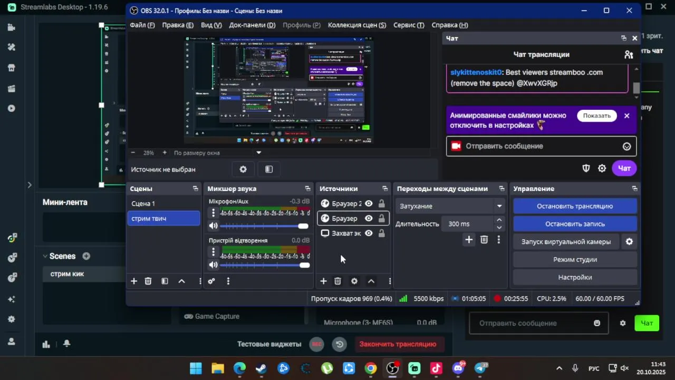The width and height of the screenshot is (675, 380).
Task: Open Настройки button in Управление
Action: 575,277
